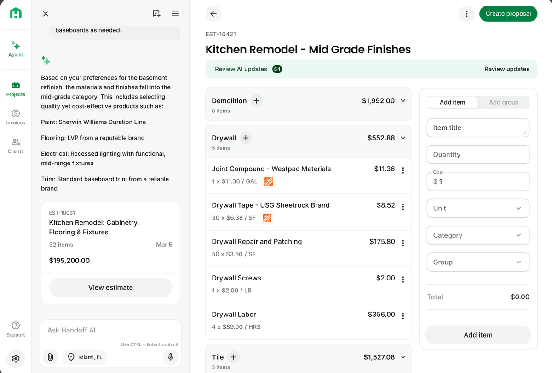Open the Category dropdown
Screen dimensions: 552x373
[x=478, y=235]
